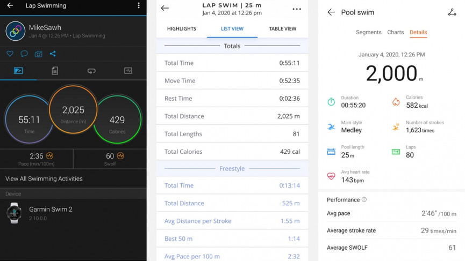
Task: Click the Main style swimmer icon
Action: [x=331, y=127]
